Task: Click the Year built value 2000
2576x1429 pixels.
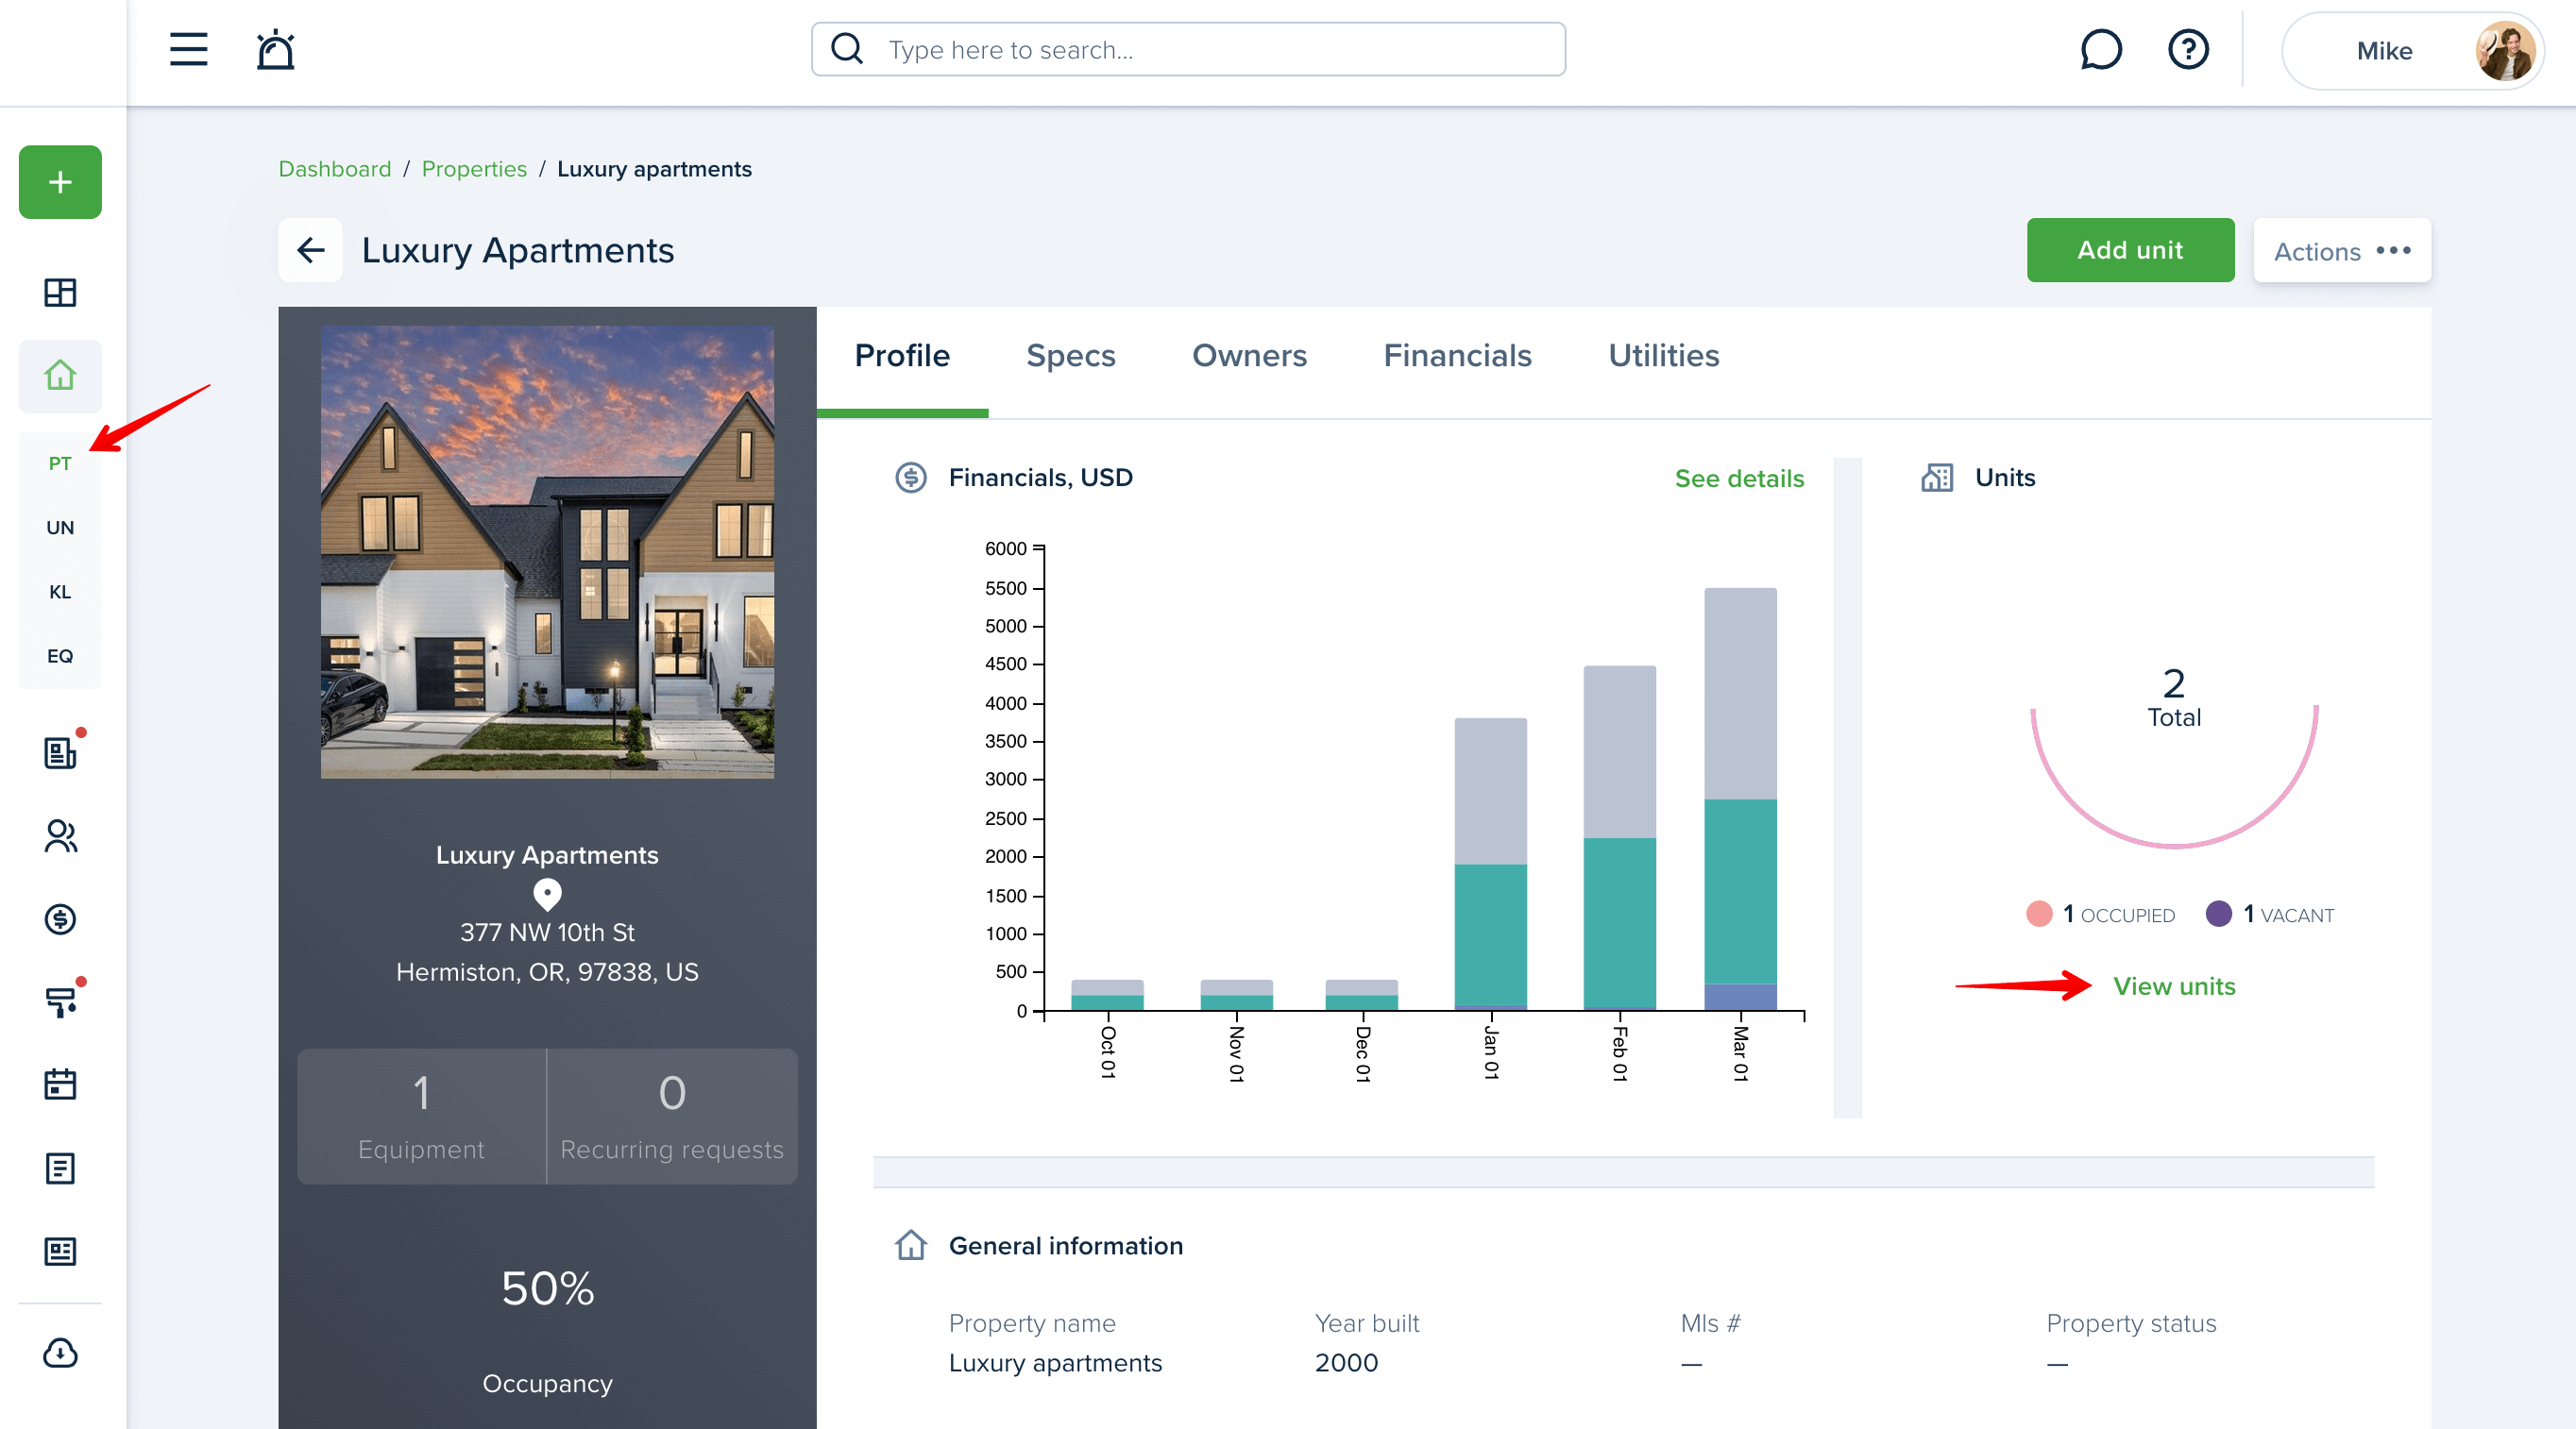Action: click(x=1346, y=1363)
